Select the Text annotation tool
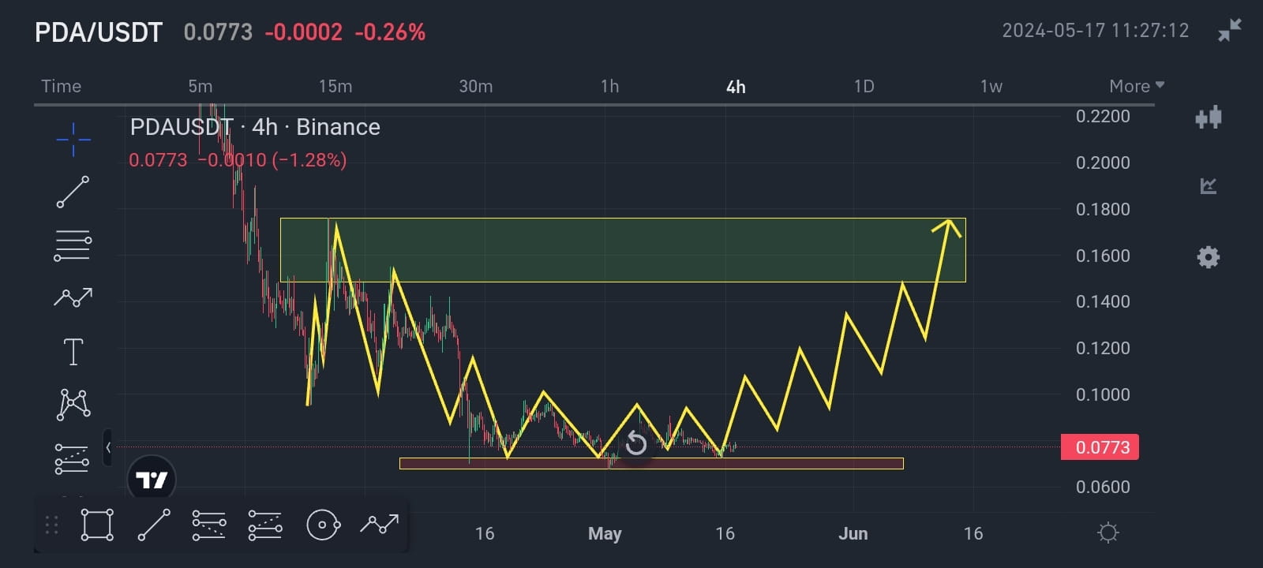This screenshot has width=1263, height=568. pos(73,351)
